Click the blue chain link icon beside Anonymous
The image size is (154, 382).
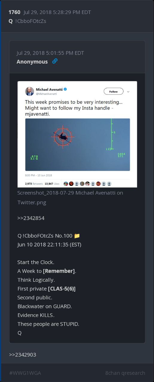point(55,61)
